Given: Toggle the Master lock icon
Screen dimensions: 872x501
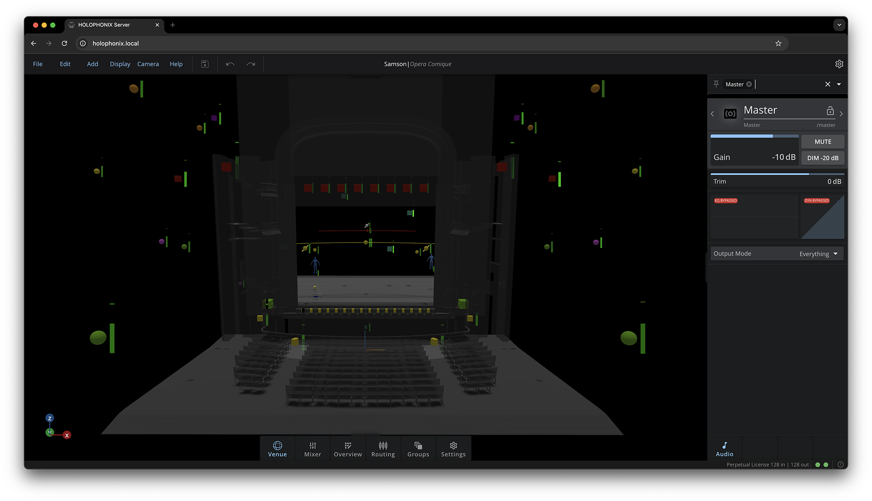Looking at the screenshot, I should point(830,111).
